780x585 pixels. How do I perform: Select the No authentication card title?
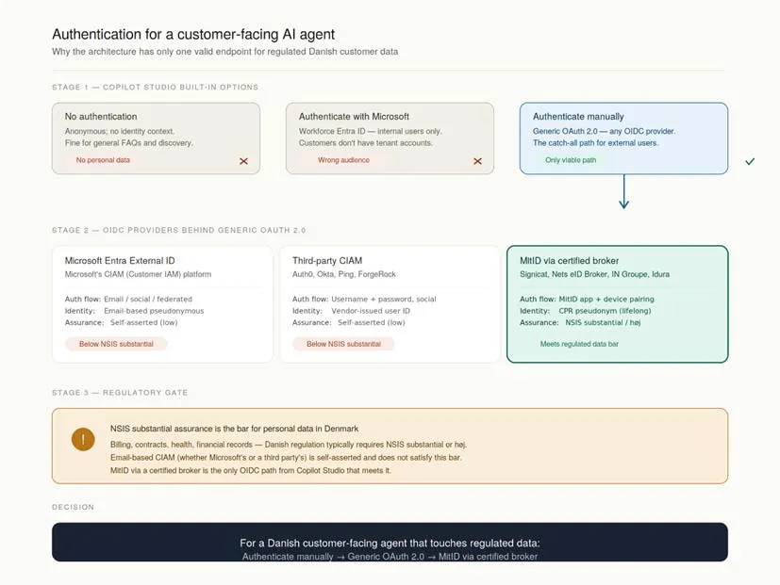(101, 116)
